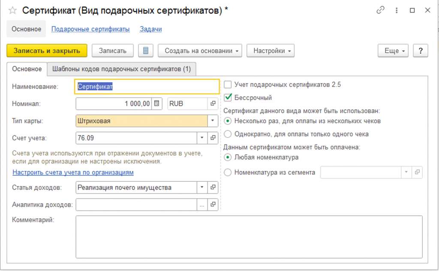Open the Статья доходов item record
439x271 pixels.
coord(213,187)
